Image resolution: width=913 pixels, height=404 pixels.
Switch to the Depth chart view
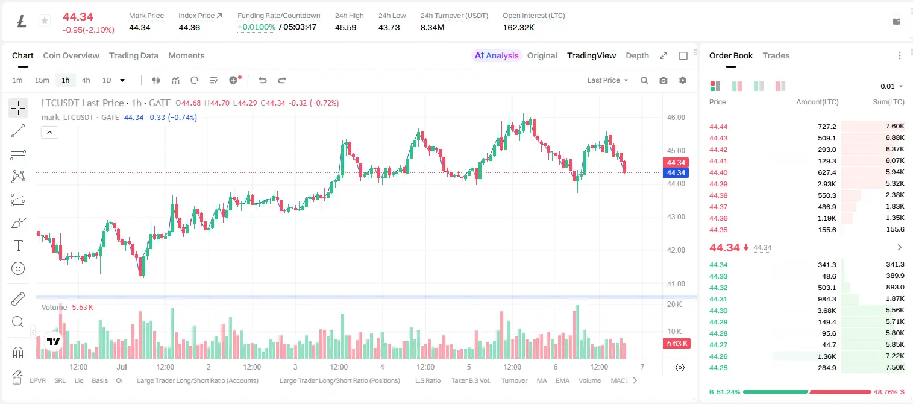(637, 55)
